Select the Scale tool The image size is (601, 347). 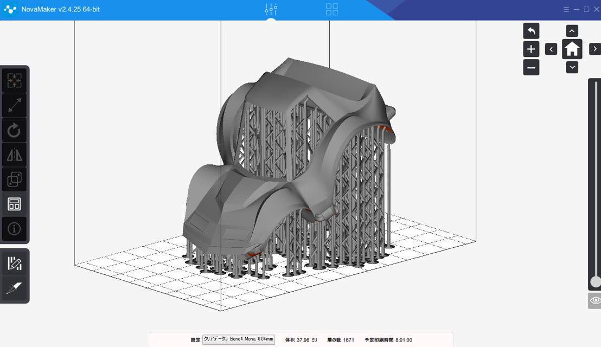pyautogui.click(x=14, y=106)
